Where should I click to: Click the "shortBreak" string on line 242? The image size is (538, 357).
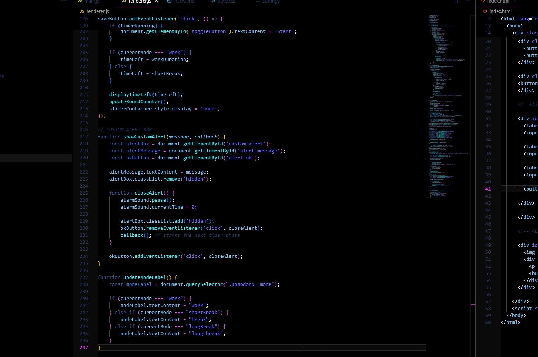[203, 313]
